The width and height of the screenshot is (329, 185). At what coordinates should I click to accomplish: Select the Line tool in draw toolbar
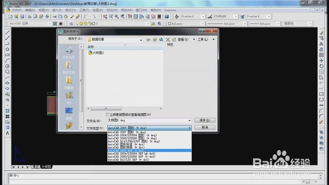7,33
